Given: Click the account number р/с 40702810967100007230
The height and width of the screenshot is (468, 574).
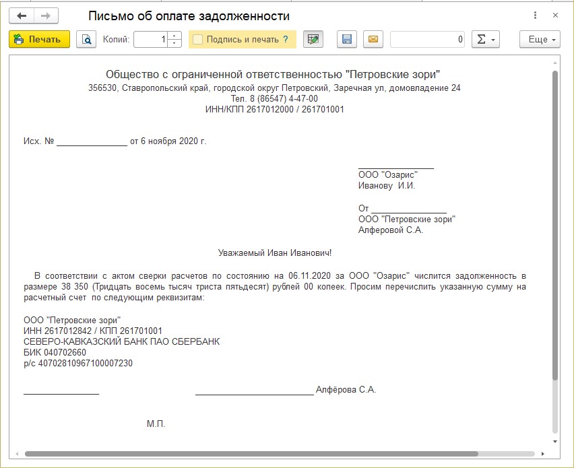Looking at the screenshot, I should point(78,364).
